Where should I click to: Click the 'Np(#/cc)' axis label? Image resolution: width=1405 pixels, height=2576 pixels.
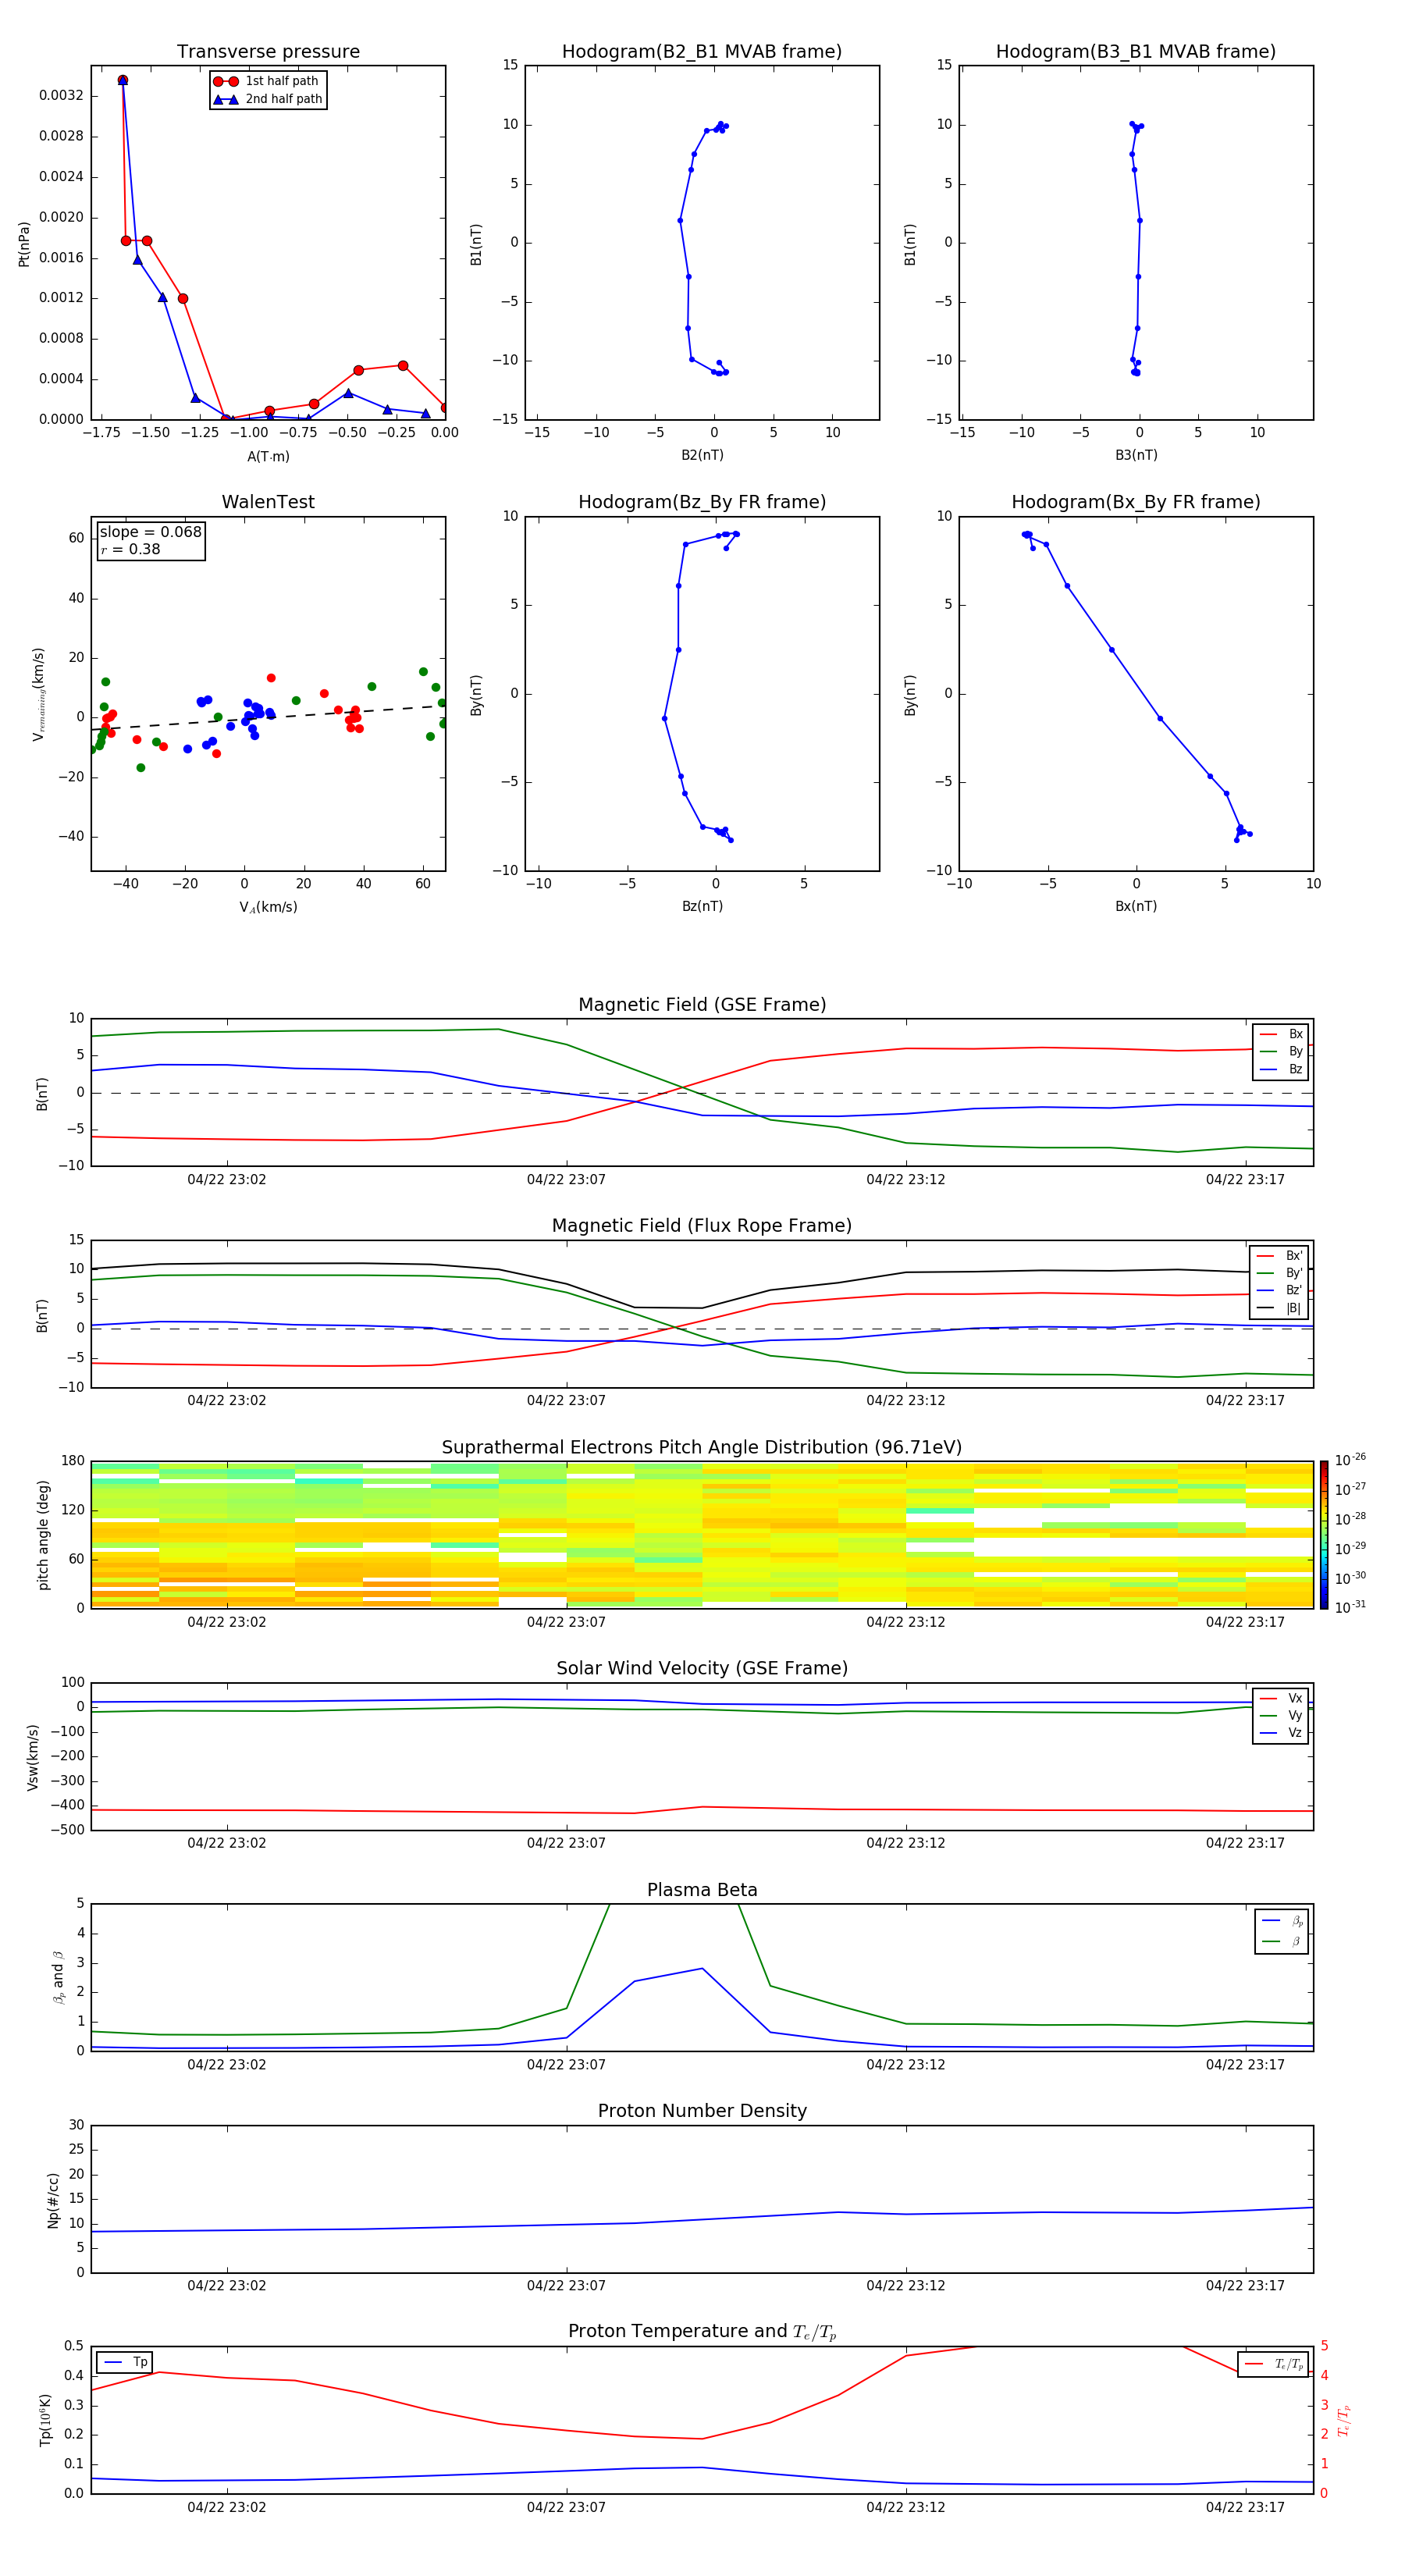click(54, 2200)
